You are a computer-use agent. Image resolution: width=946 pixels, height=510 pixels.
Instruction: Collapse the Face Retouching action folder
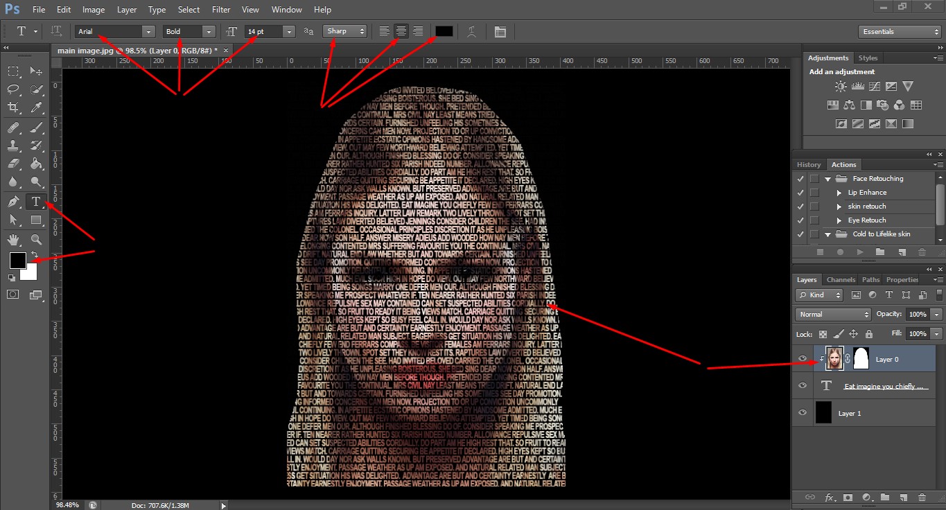[827, 179]
